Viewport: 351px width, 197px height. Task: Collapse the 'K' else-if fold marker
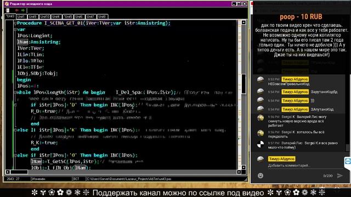(x=15, y=130)
